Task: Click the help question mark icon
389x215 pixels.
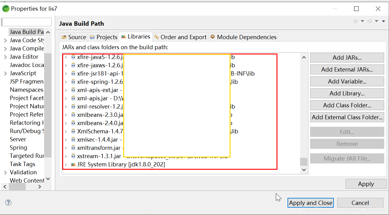Action: pyautogui.click(x=8, y=202)
